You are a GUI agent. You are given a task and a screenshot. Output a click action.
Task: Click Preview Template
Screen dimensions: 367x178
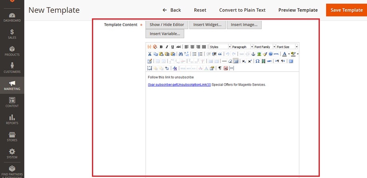click(x=298, y=10)
